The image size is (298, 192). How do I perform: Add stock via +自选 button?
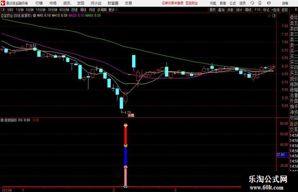coord(276,10)
